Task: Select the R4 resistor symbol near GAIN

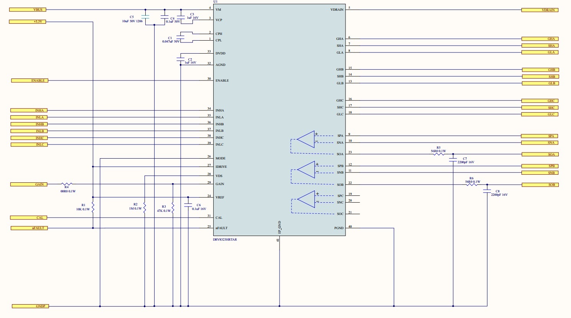Action: (x=66, y=184)
